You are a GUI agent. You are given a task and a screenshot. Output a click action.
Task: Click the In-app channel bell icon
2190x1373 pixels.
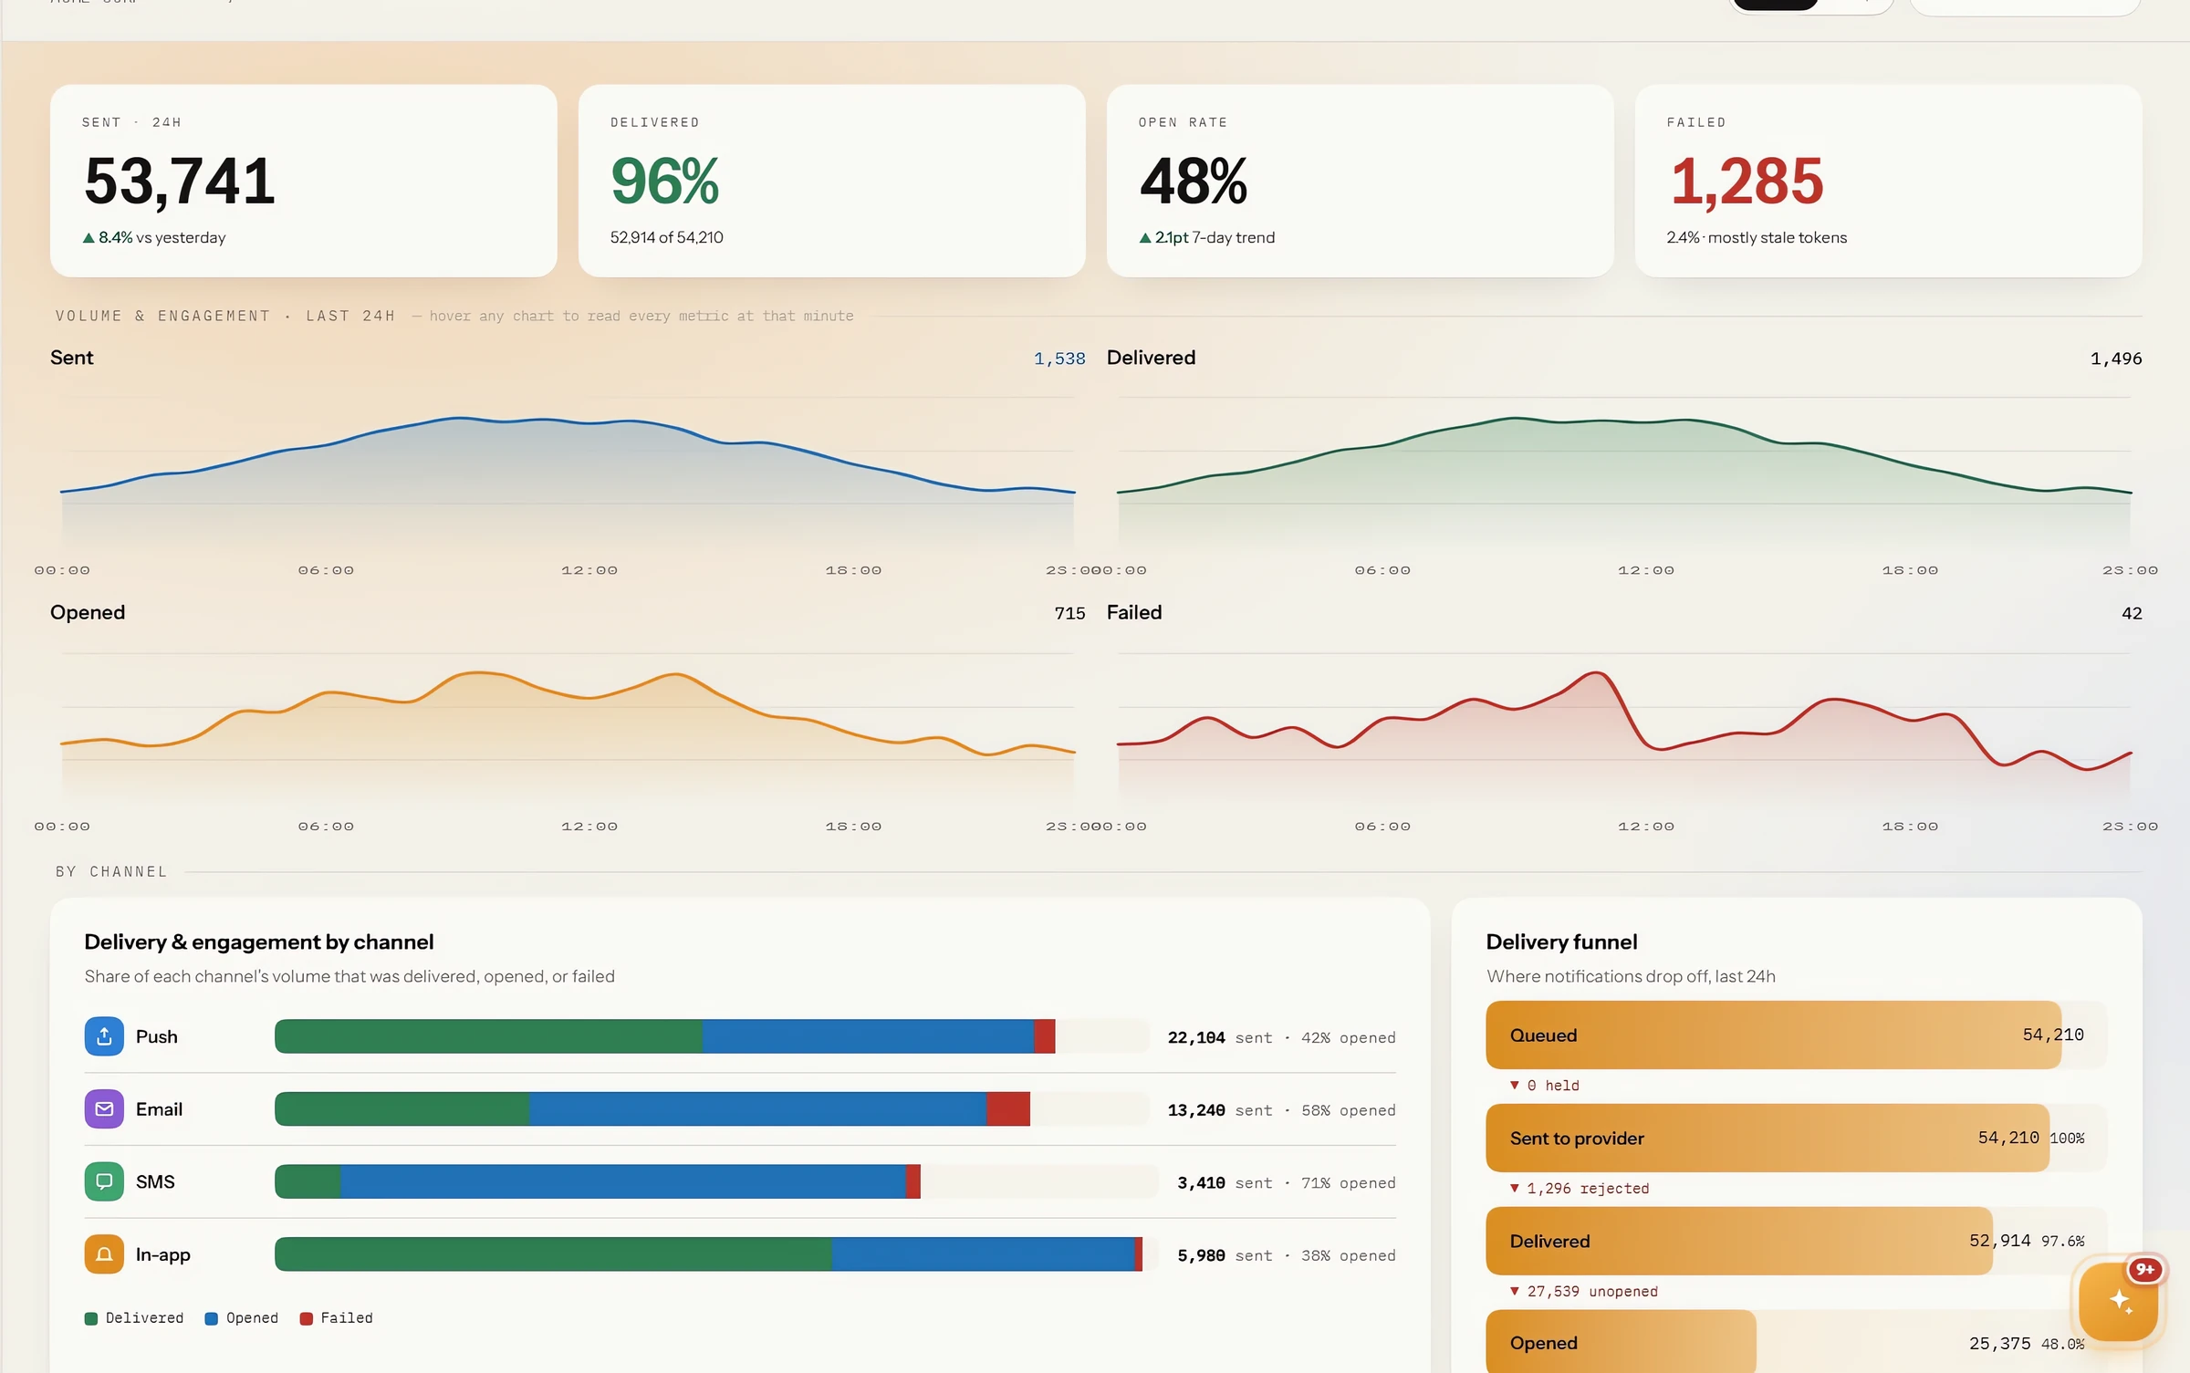tap(104, 1254)
